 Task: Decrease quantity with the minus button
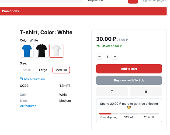pyautogui.click(x=100, y=57)
